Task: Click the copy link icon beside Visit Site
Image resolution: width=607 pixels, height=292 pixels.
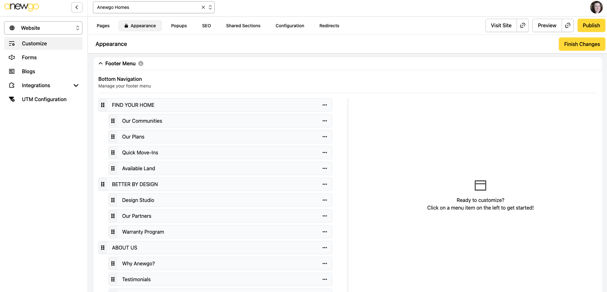Action: [523, 25]
